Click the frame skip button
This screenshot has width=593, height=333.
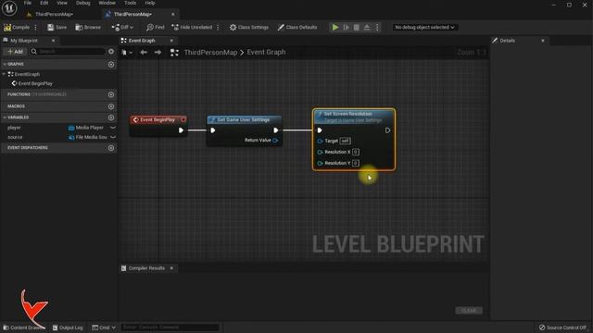pos(346,27)
